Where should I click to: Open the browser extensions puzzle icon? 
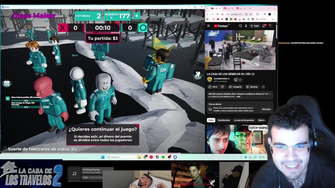coord(258,14)
